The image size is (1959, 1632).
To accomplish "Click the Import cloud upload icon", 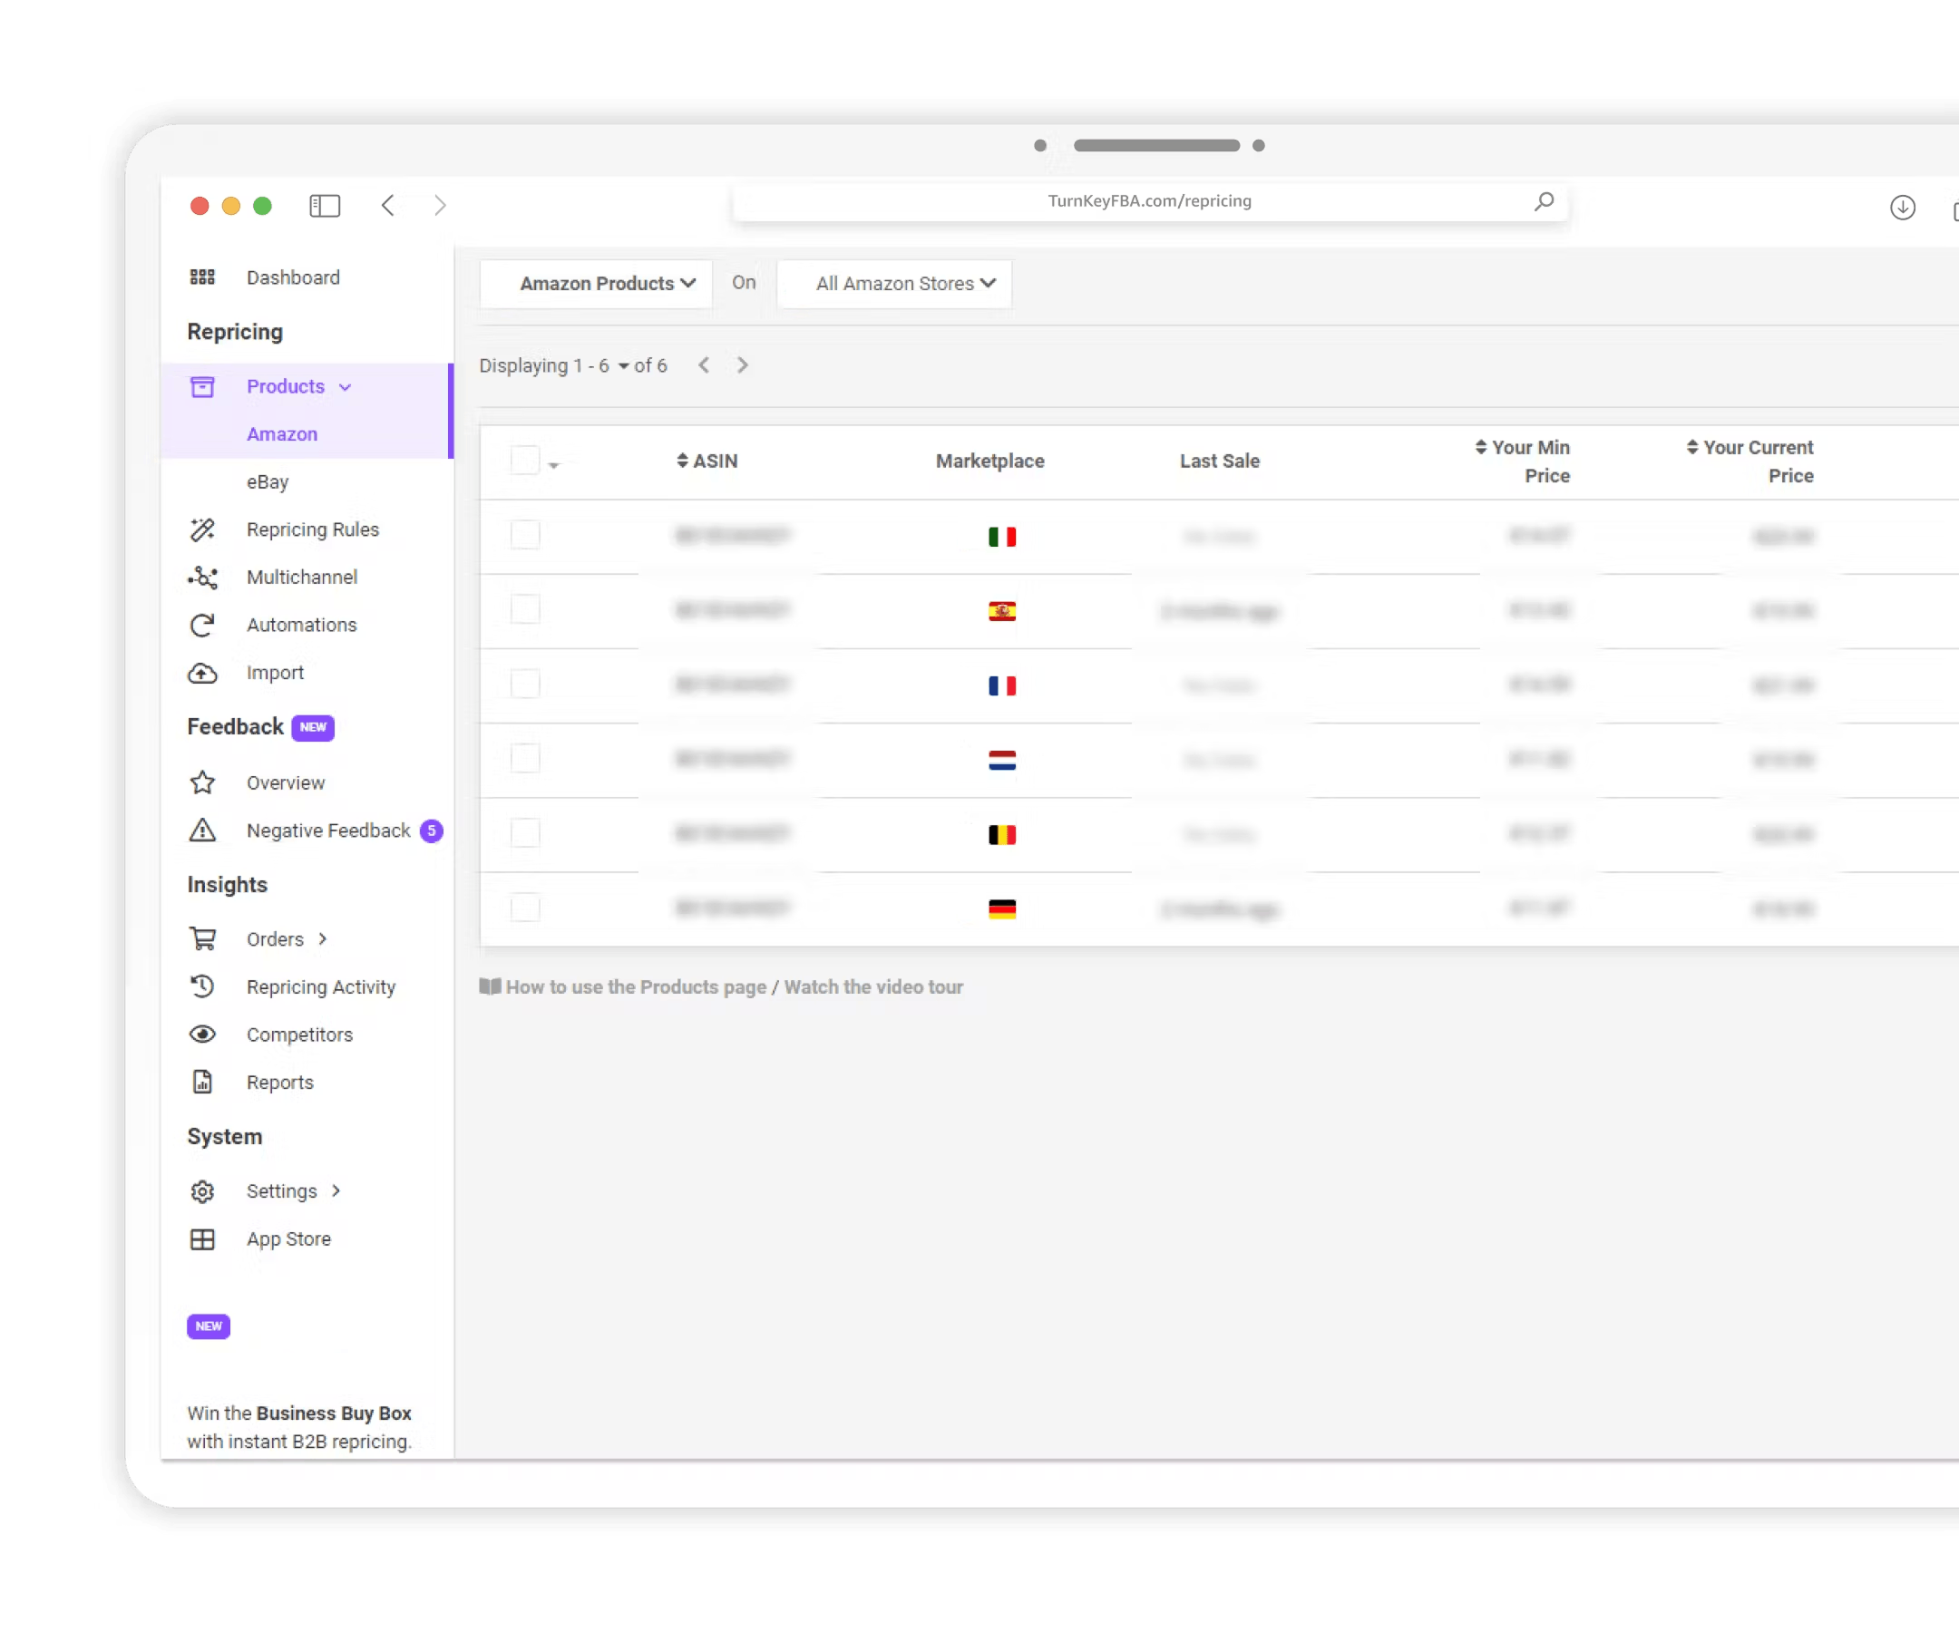I will point(202,673).
